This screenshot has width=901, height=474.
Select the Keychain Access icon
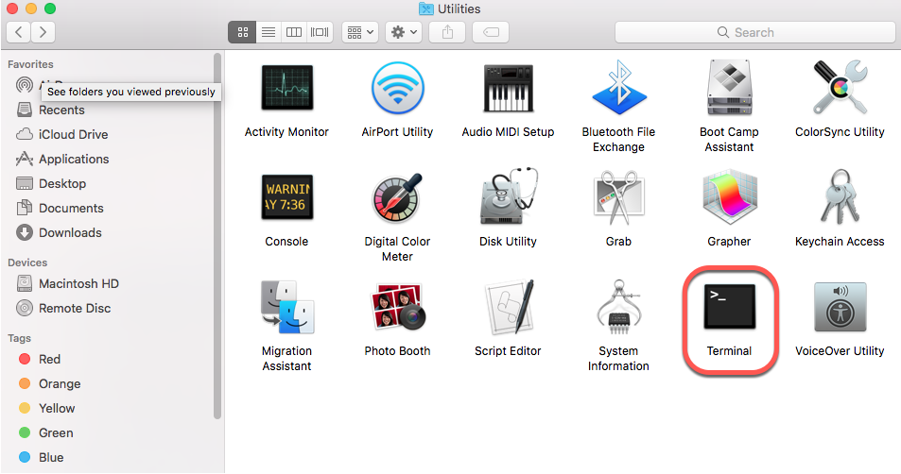coord(840,196)
